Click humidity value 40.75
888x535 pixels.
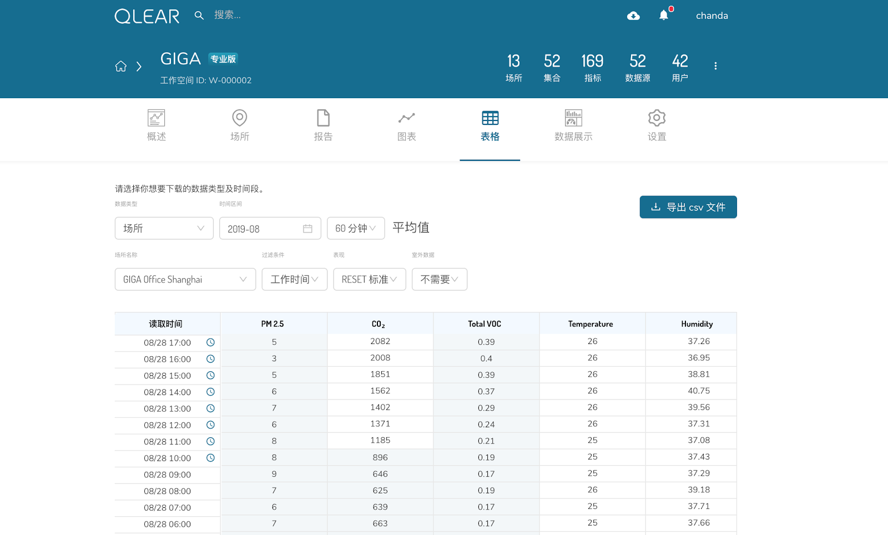(x=699, y=391)
